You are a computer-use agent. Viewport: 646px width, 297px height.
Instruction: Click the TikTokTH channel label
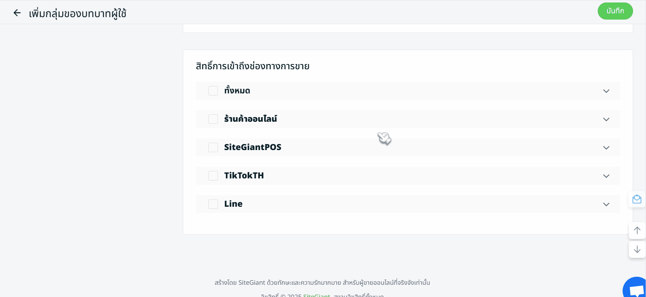point(244,176)
